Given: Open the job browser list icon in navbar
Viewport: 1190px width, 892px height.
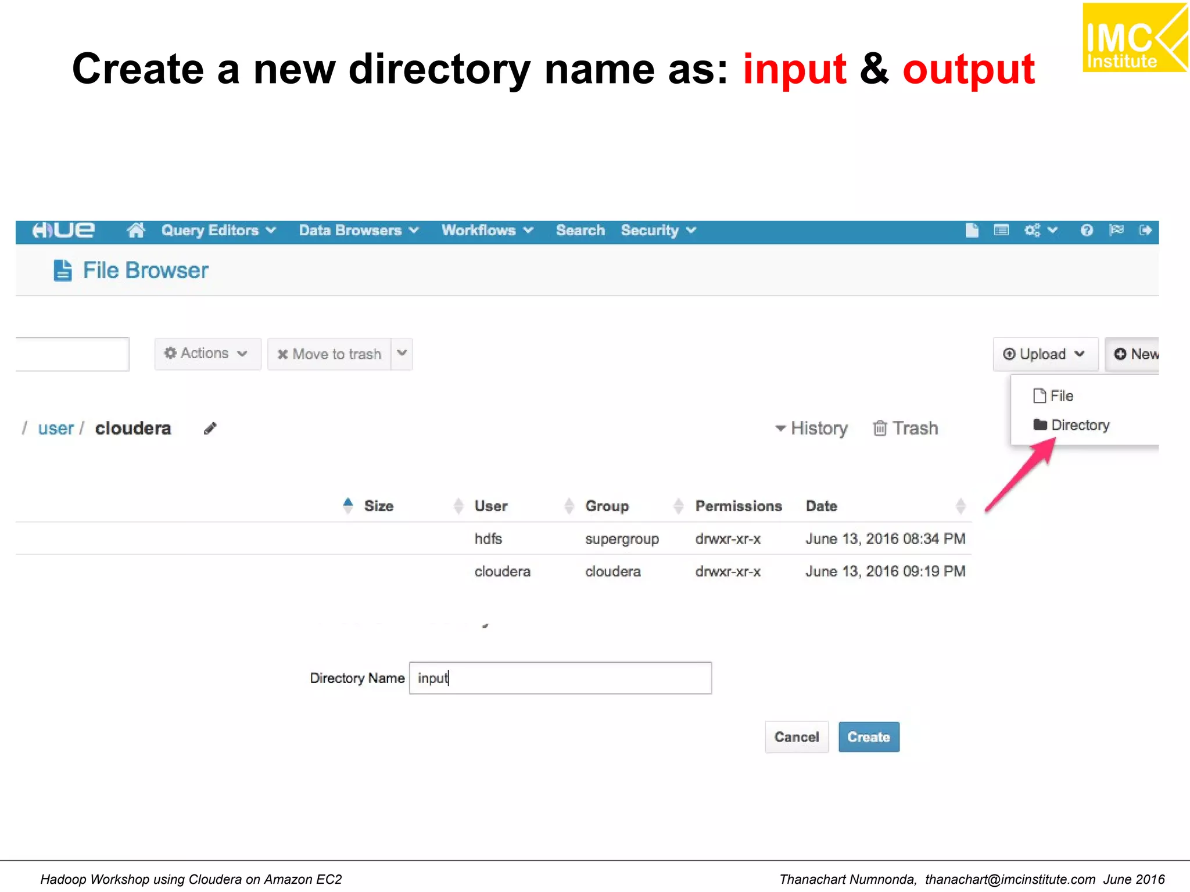Looking at the screenshot, I should point(1001,231).
